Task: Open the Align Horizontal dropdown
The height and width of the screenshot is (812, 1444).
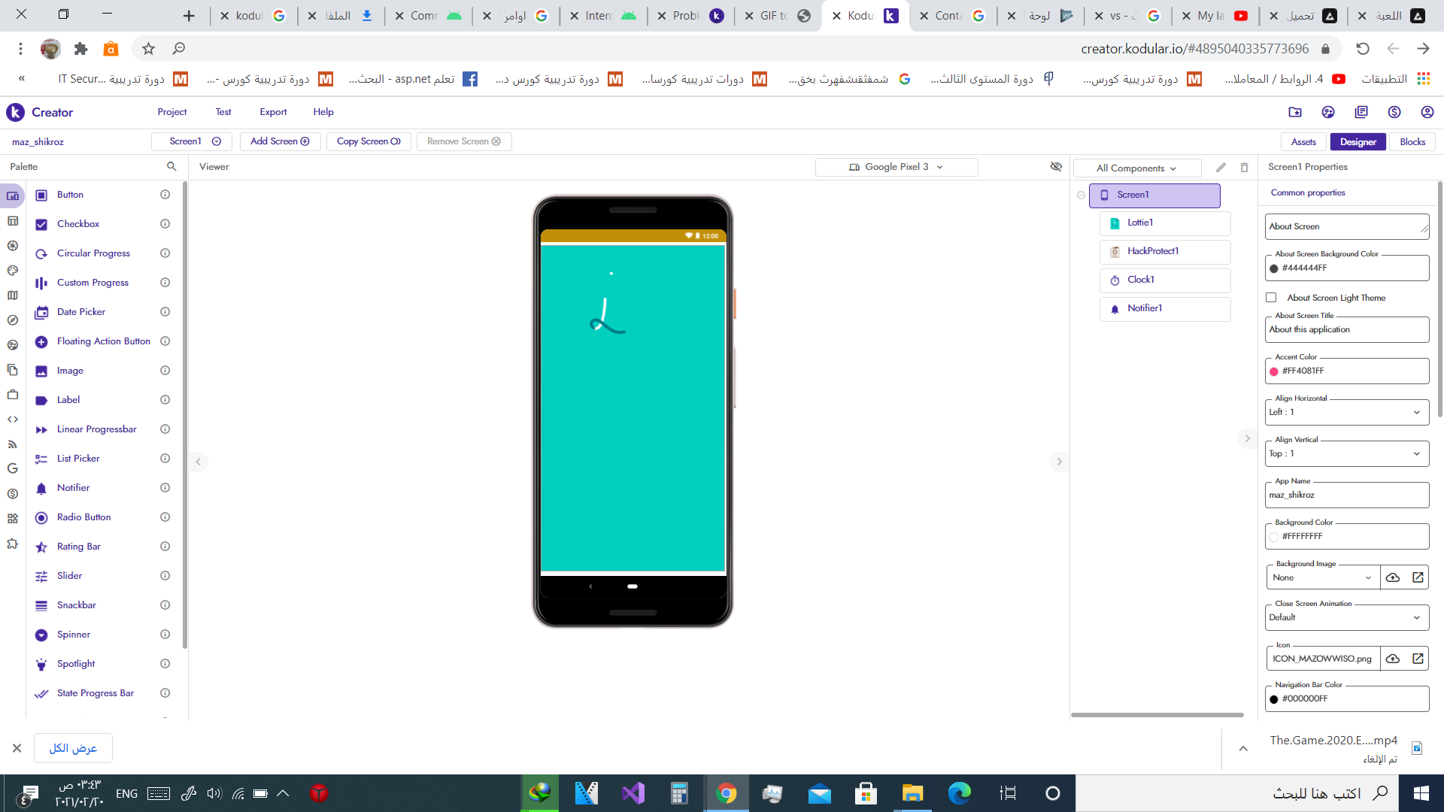Action: point(1346,412)
